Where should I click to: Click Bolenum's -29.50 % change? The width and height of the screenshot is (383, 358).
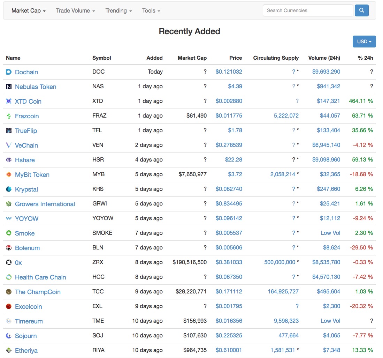pyautogui.click(x=361, y=247)
